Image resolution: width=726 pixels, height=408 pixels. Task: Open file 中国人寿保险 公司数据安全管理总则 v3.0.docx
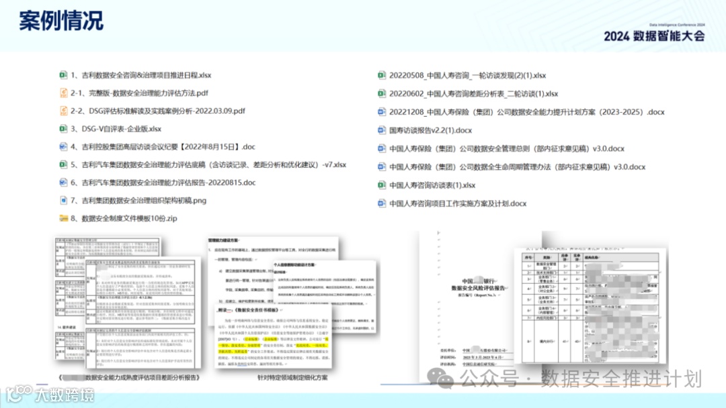pos(507,148)
